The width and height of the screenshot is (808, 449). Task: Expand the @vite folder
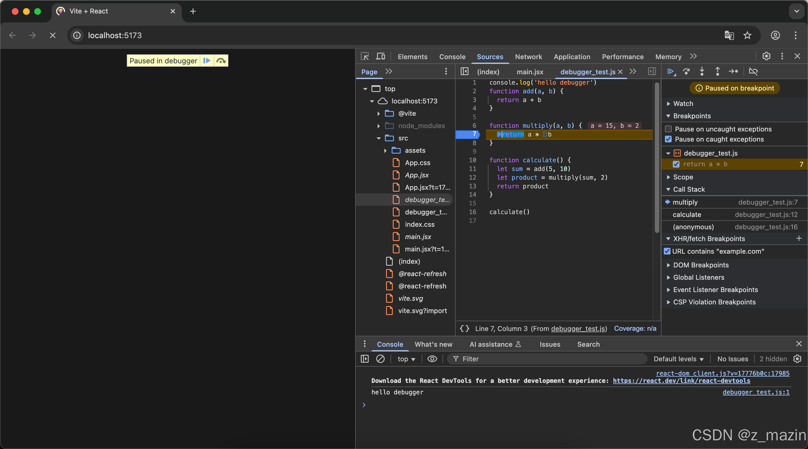click(x=378, y=114)
